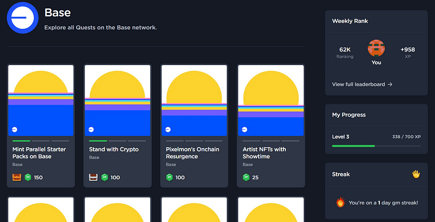Click the Base page title heading
The image size is (435, 222).
(x=58, y=12)
